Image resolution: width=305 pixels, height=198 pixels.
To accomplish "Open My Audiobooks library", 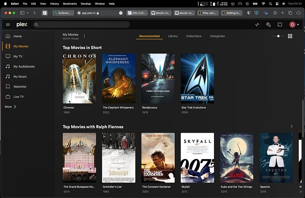I will click(24, 67).
